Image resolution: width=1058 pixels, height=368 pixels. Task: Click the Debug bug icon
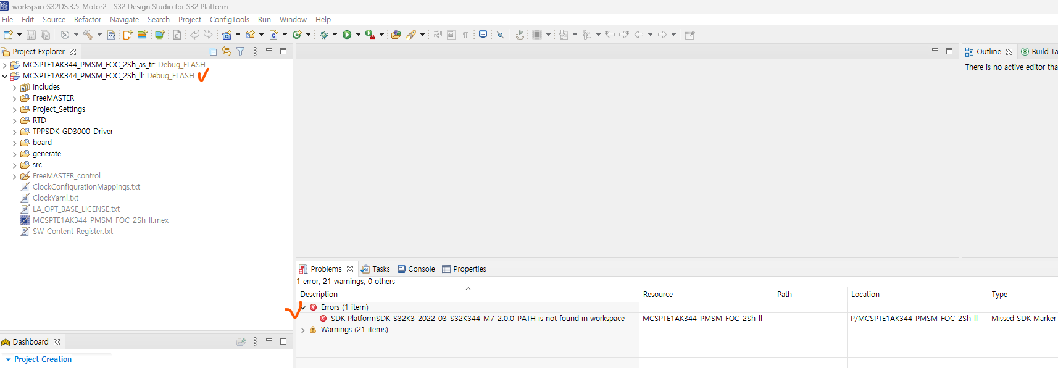click(324, 35)
